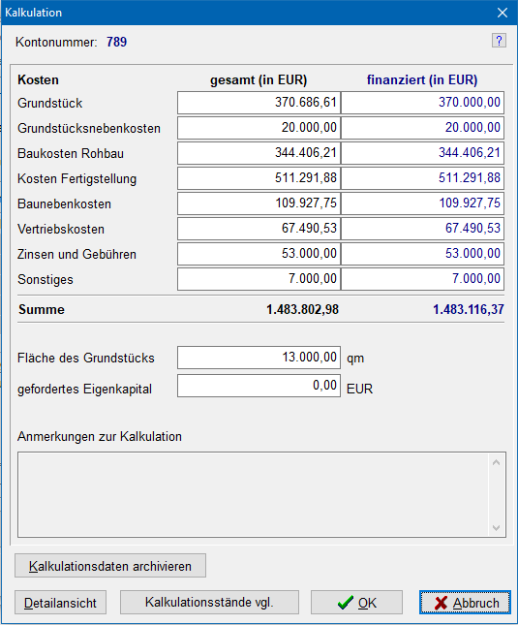
Task: Close the Kalkulation dialog window
Action: pos(503,13)
